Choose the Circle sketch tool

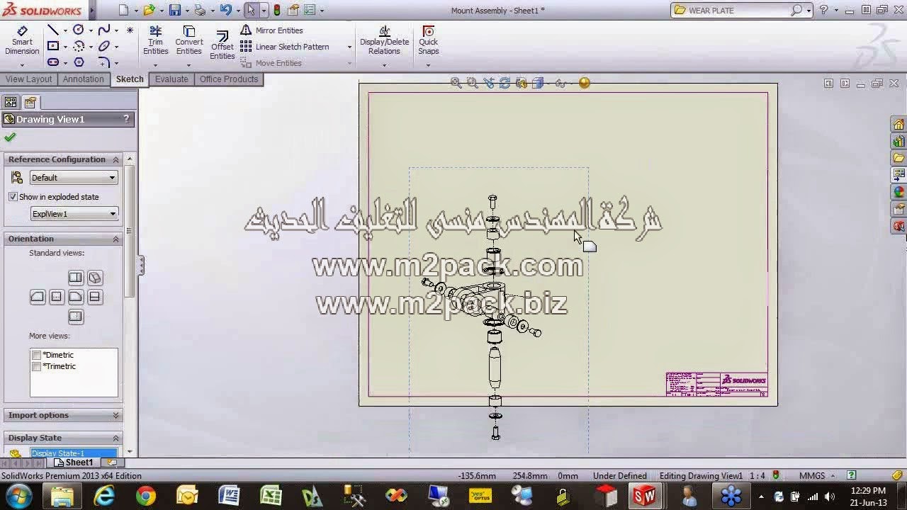(79, 30)
